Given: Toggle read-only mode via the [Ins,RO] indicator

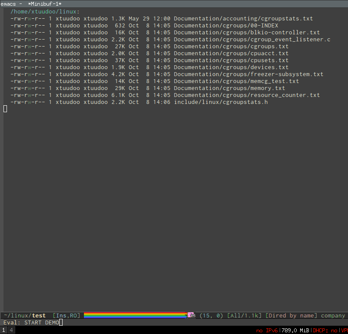Looking at the screenshot, I should [66, 315].
